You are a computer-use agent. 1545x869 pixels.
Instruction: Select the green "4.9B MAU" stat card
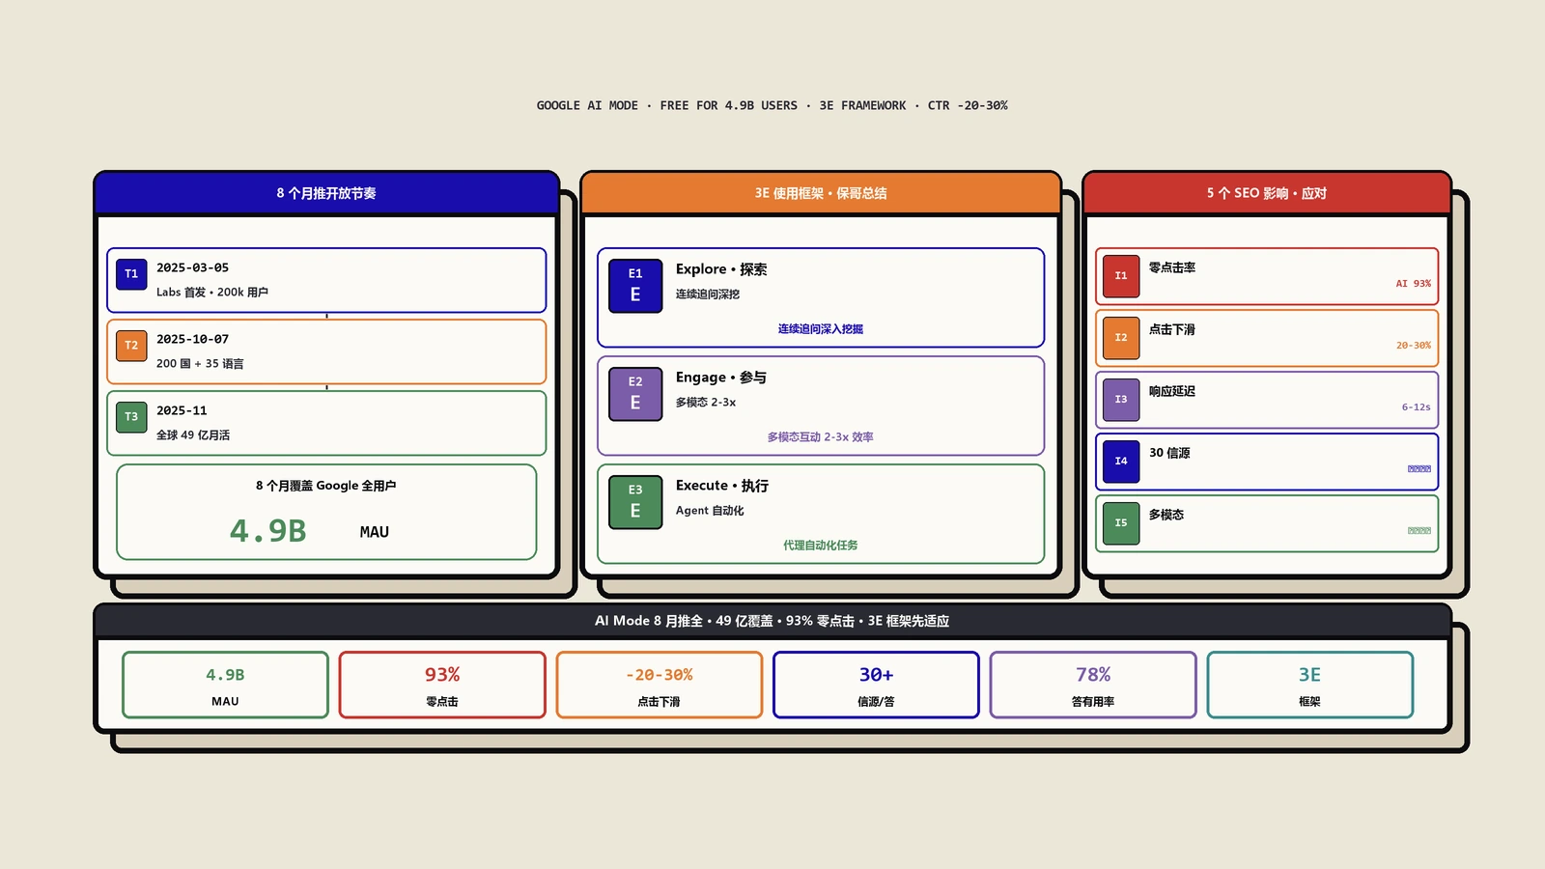point(225,685)
